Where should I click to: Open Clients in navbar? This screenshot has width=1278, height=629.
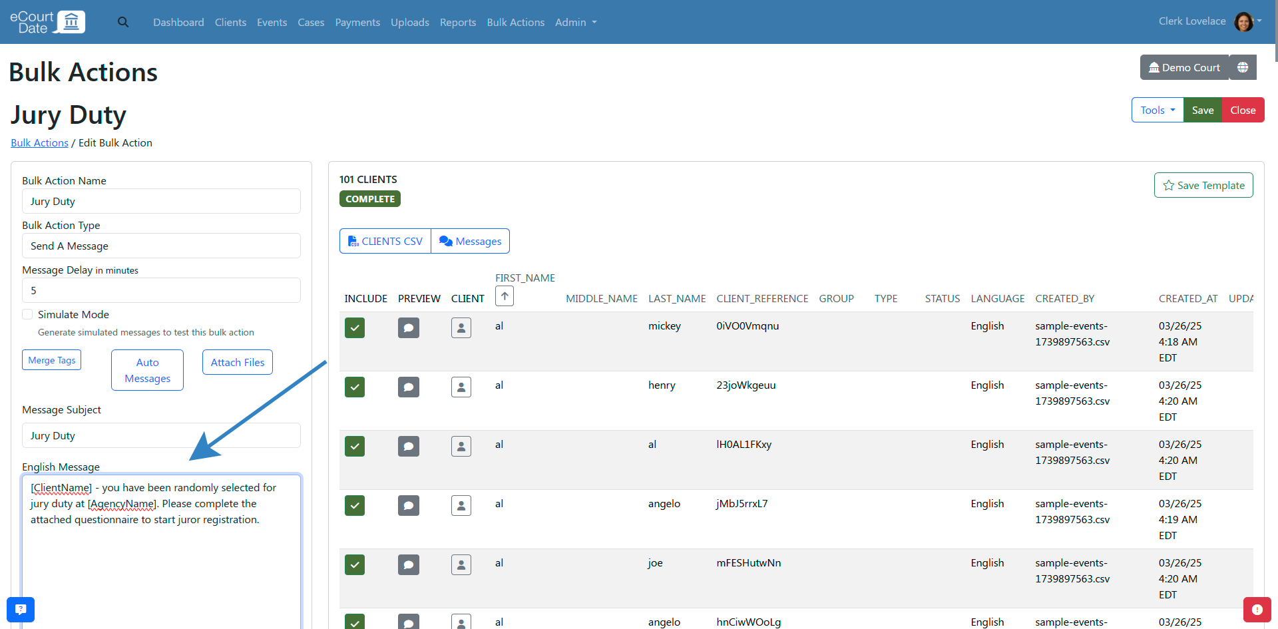(230, 22)
